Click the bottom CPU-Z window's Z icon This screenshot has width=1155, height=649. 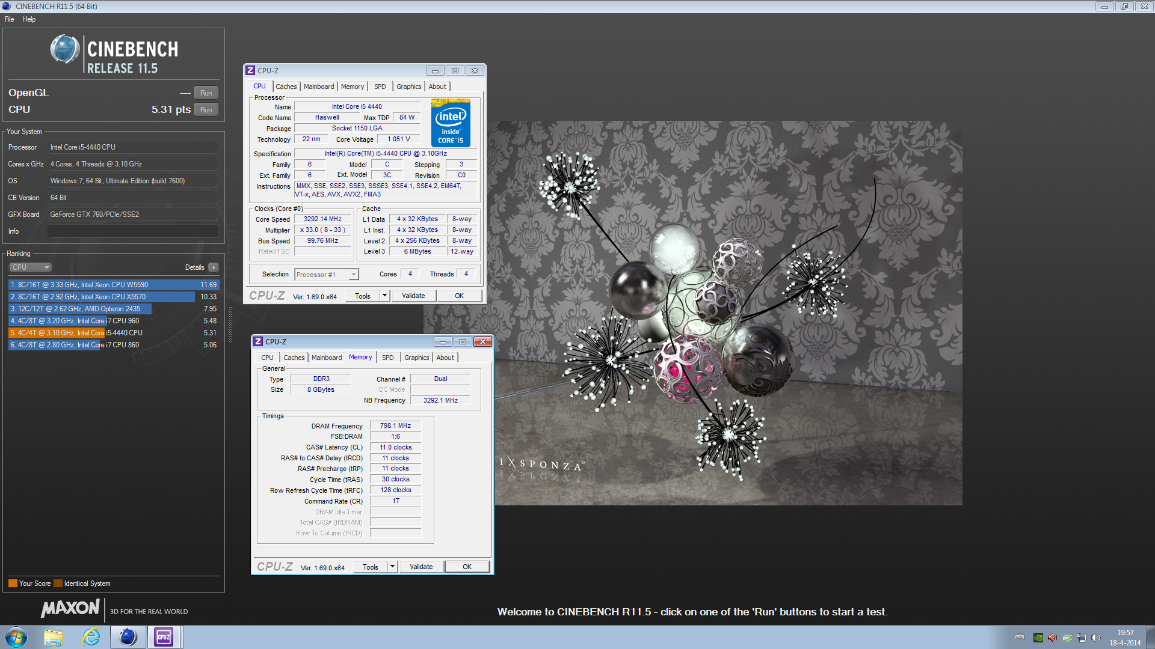258,341
